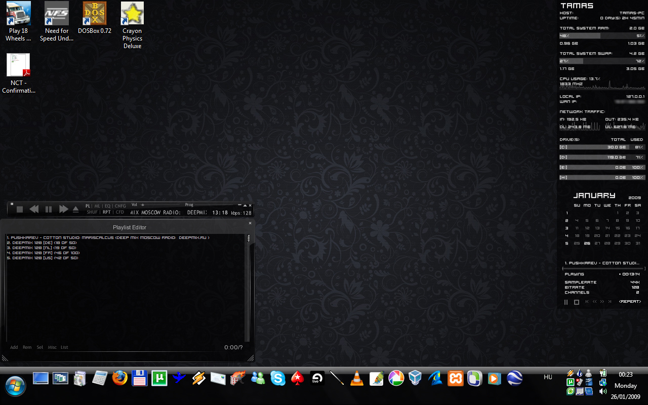Open the mail envelope taskbar icon
648x405 pixels.
pos(218,378)
